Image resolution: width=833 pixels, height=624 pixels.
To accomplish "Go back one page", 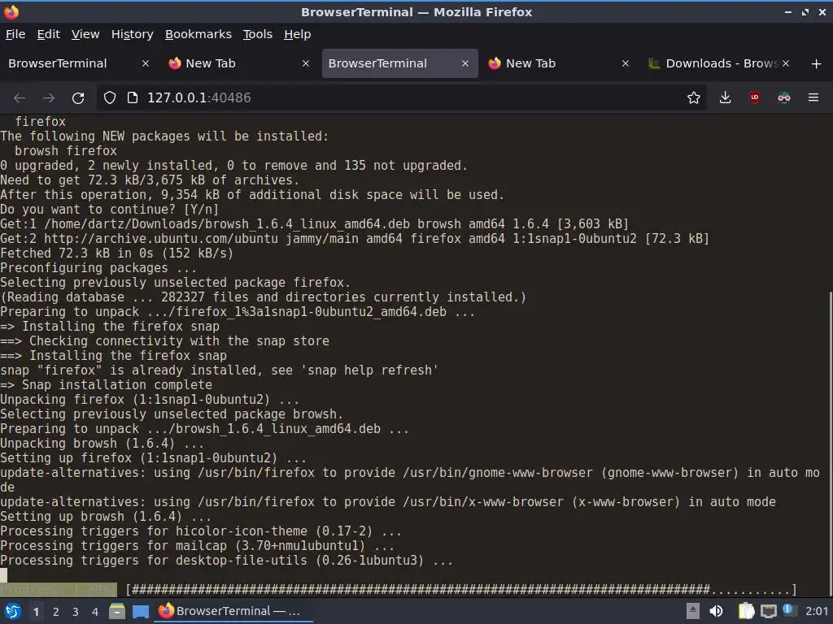I will (x=20, y=97).
